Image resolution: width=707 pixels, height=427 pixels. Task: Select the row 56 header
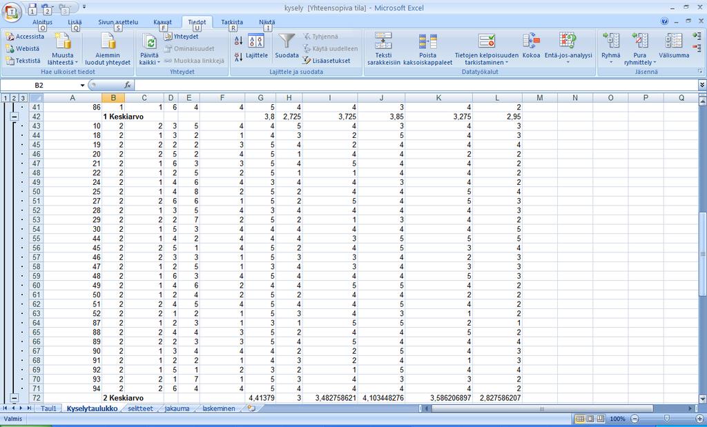(x=36, y=248)
